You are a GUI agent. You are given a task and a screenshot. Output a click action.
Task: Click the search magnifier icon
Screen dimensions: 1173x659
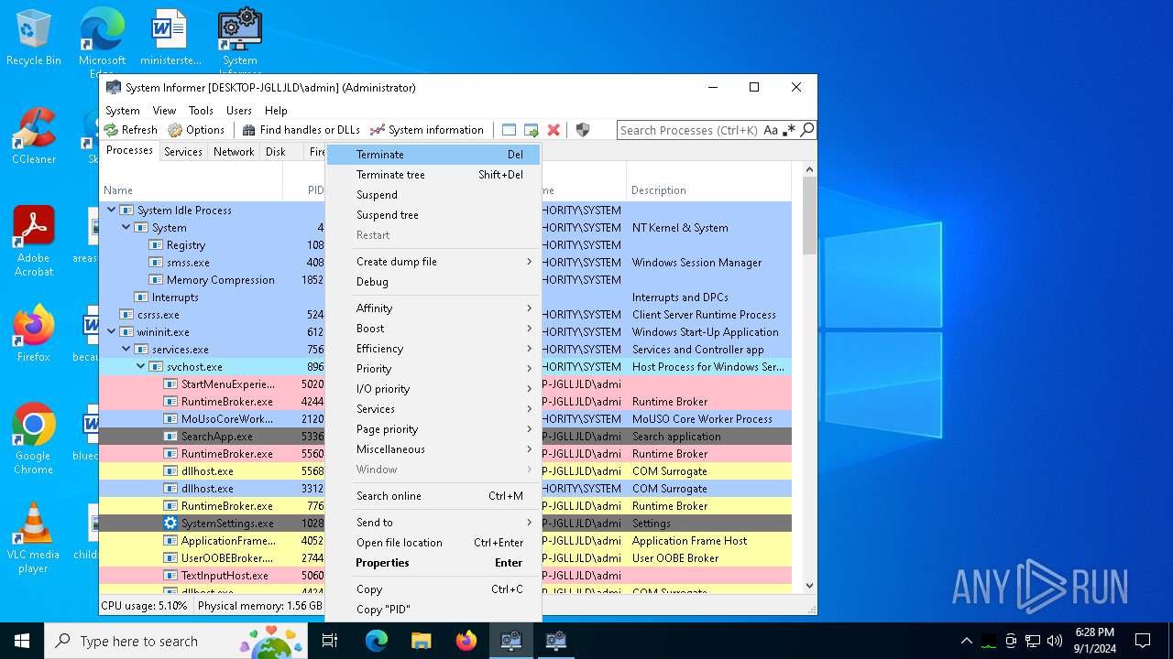pyautogui.click(x=807, y=130)
